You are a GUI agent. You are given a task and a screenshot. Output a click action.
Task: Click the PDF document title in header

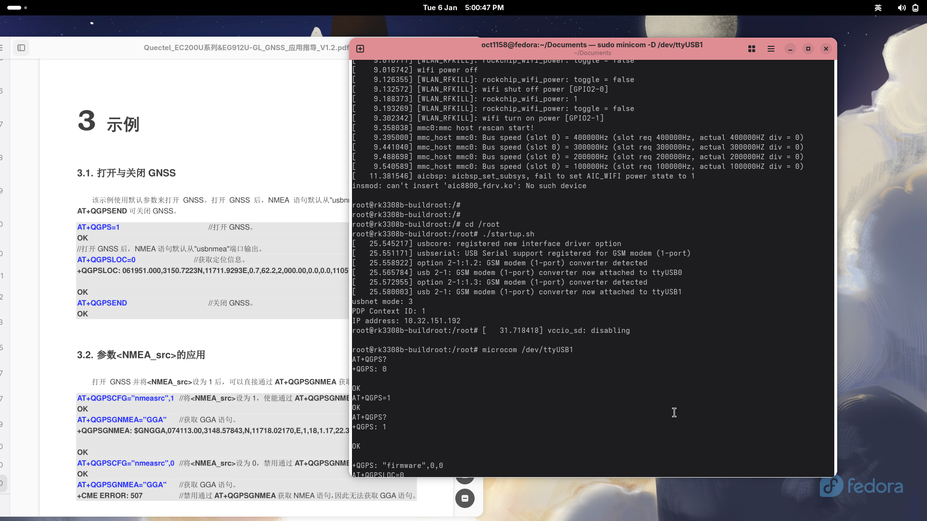tap(246, 48)
